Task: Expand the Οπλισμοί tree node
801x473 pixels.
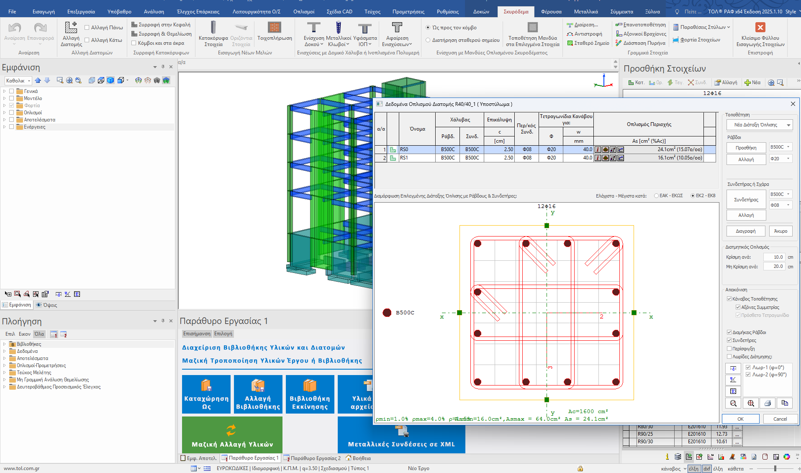Action: coord(5,113)
